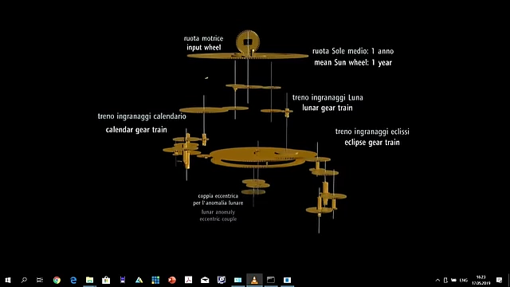Image resolution: width=510 pixels, height=287 pixels.
Task: Click the 'eclipse gear train' label
Action: [x=372, y=142]
